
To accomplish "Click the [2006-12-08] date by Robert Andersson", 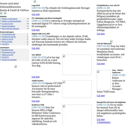I will 118,75.
